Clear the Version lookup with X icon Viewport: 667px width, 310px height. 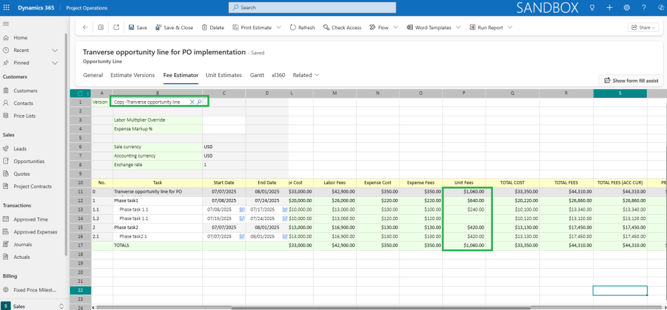point(192,102)
